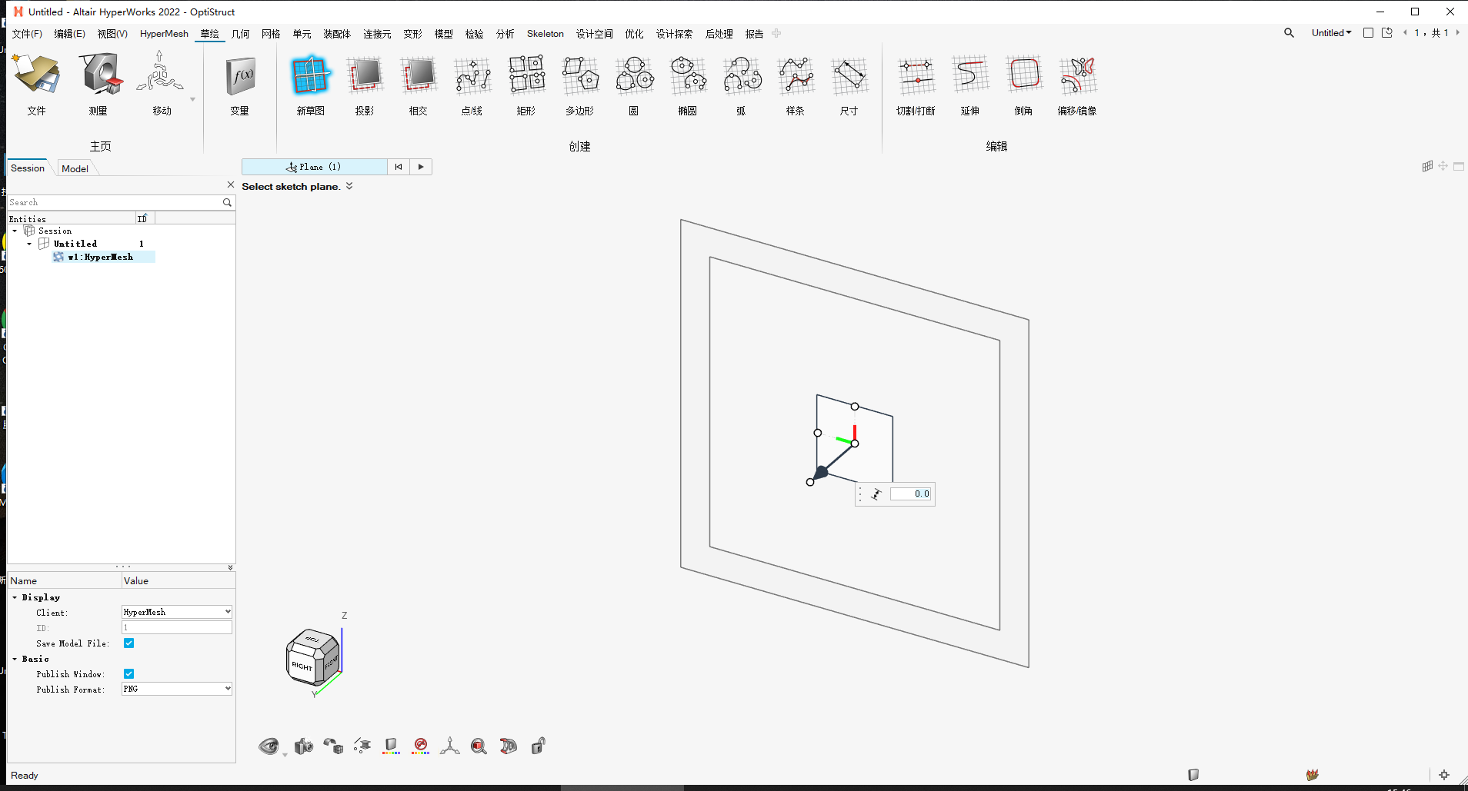Open the Untitled page dropdown at top right
Image resolution: width=1468 pixels, height=791 pixels.
pos(1332,33)
